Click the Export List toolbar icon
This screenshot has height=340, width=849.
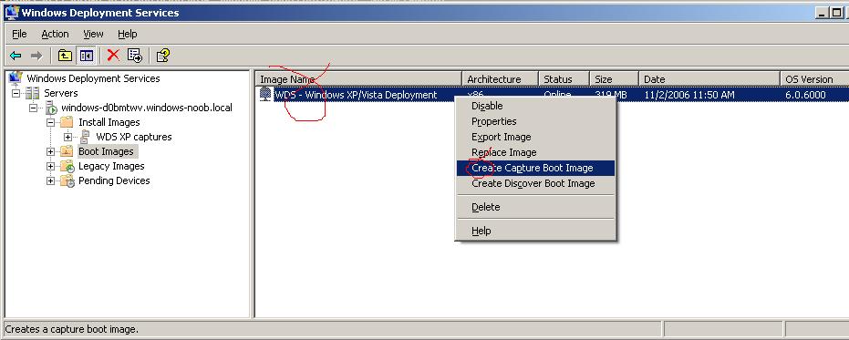click(135, 56)
